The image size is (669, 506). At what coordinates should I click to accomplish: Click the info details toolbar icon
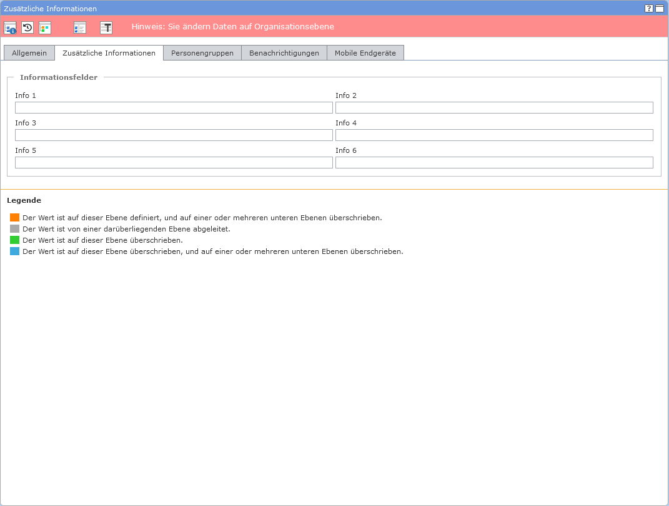point(10,27)
